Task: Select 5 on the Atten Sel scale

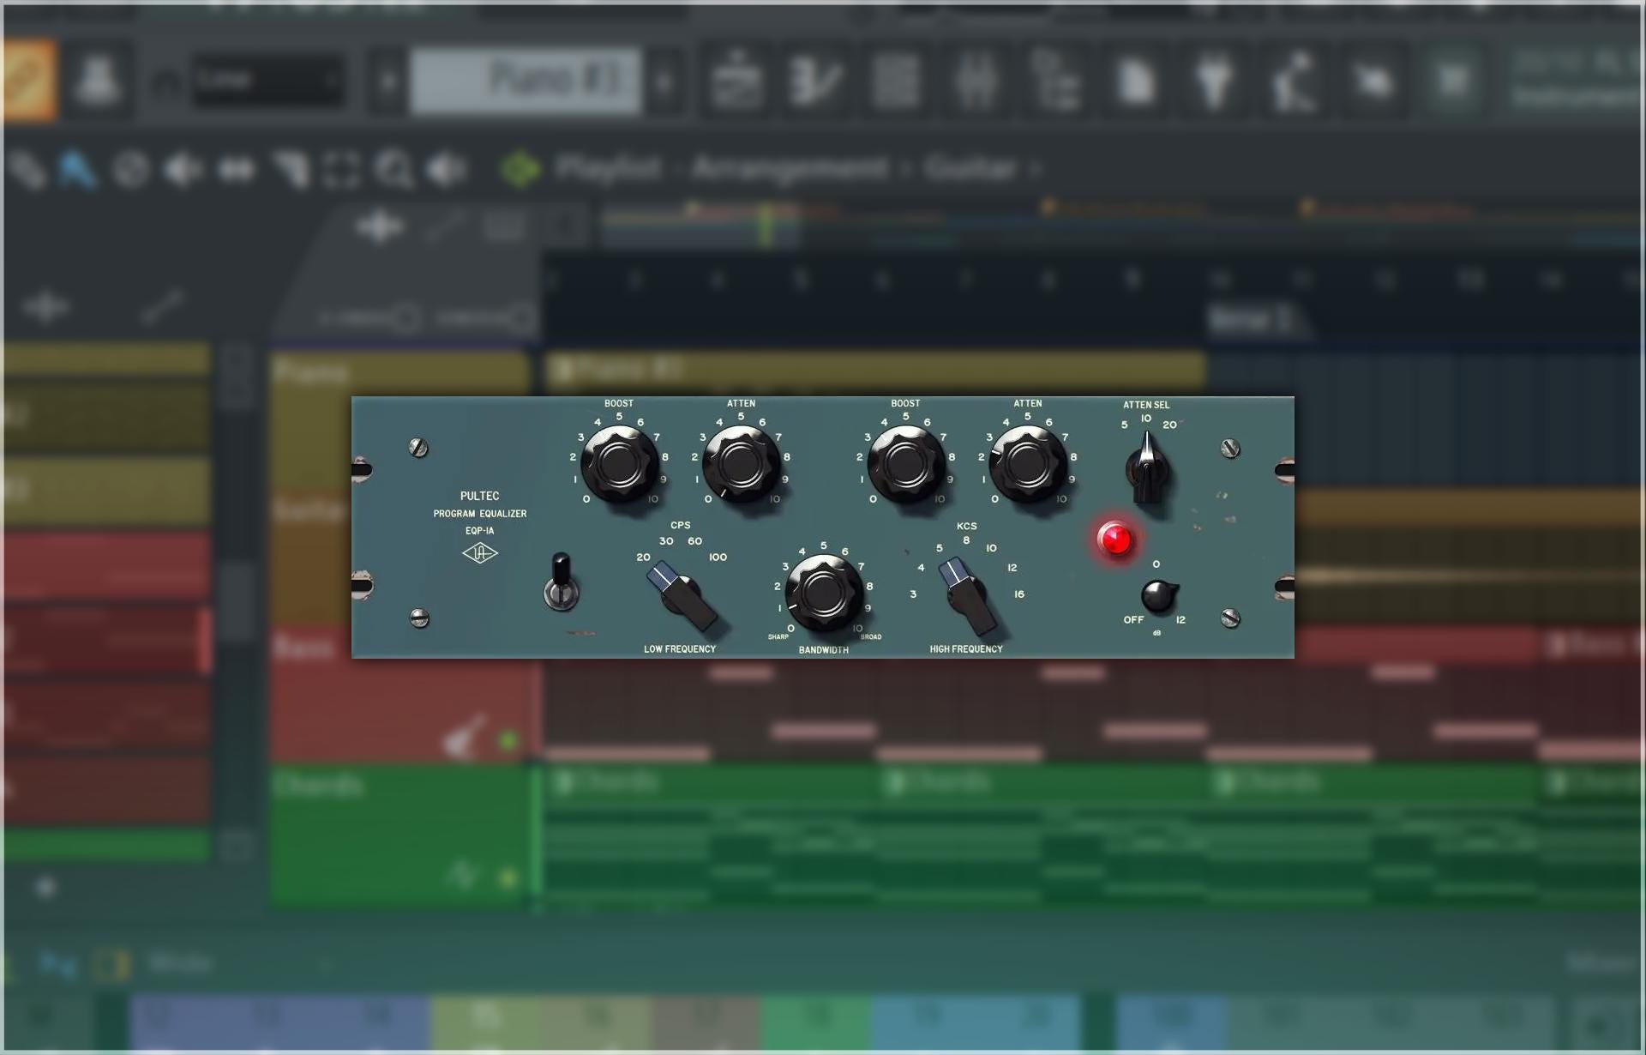Action: 1124,425
